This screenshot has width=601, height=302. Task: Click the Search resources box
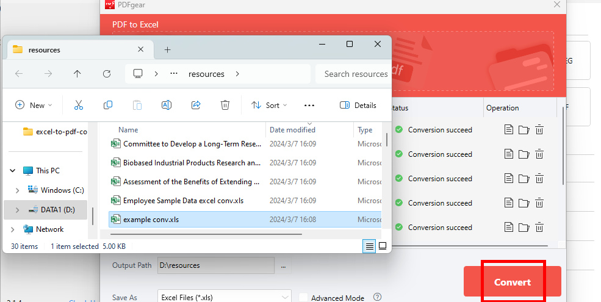(353, 74)
